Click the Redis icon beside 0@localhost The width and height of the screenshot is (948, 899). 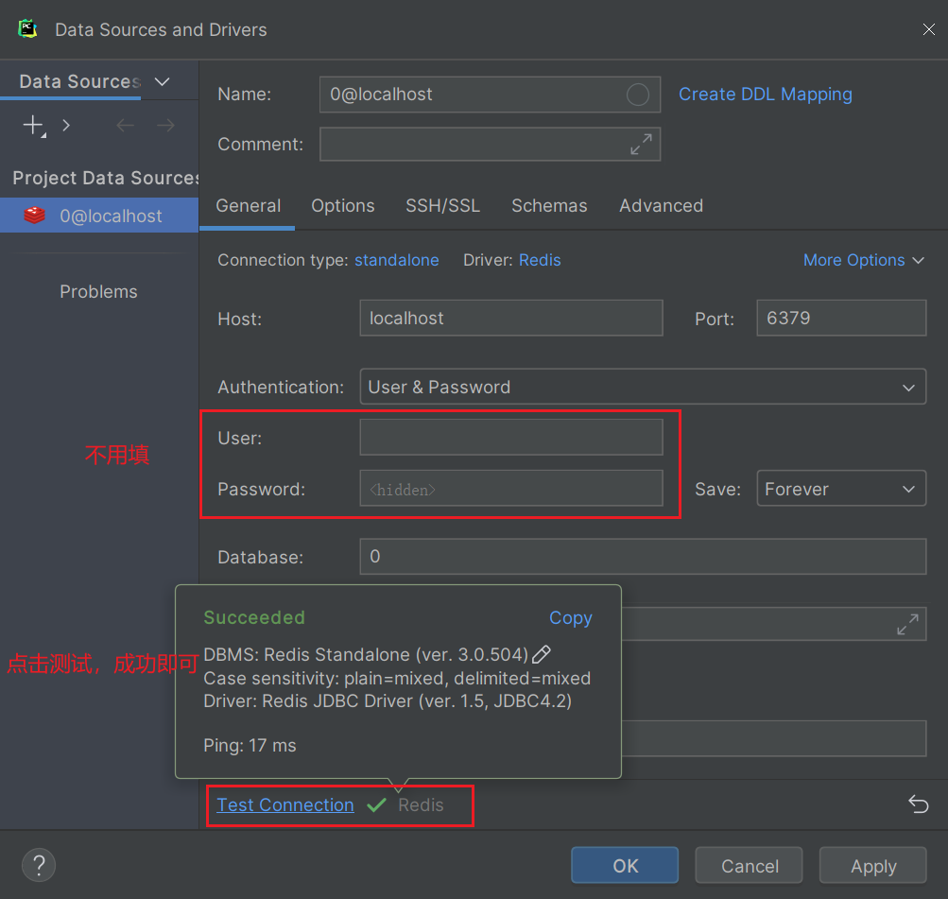(34, 216)
